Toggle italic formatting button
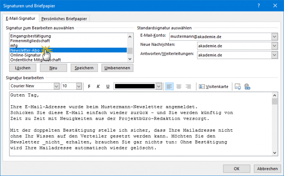 click(98, 86)
